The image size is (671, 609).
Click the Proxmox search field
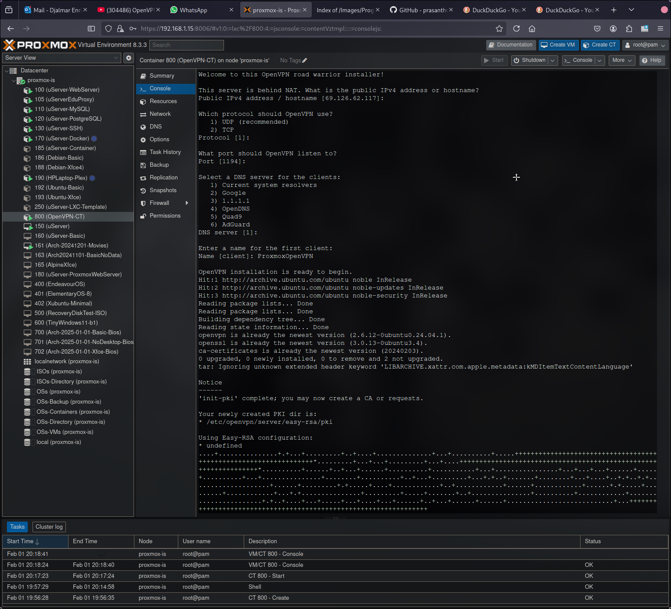[187, 45]
